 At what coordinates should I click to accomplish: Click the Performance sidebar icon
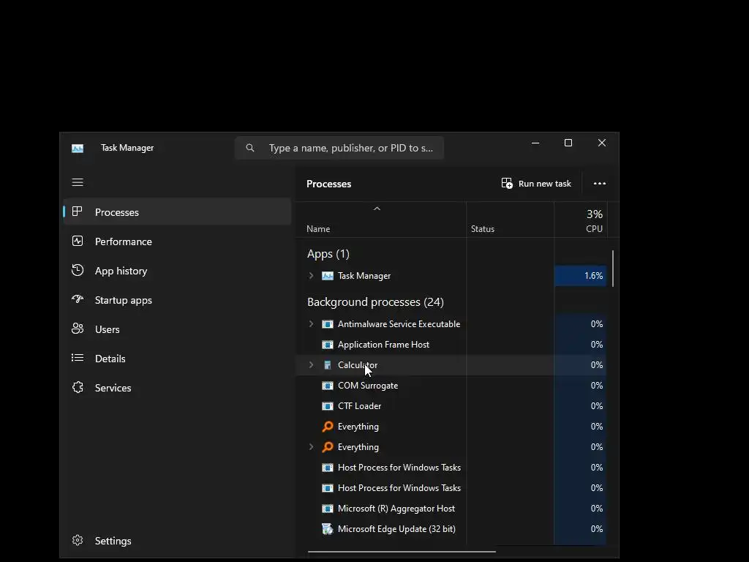click(78, 241)
